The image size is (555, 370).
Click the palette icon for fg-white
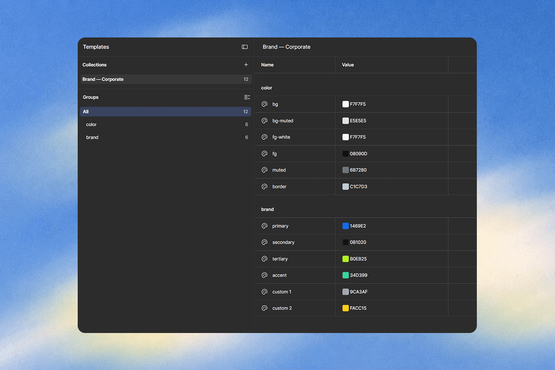(265, 137)
